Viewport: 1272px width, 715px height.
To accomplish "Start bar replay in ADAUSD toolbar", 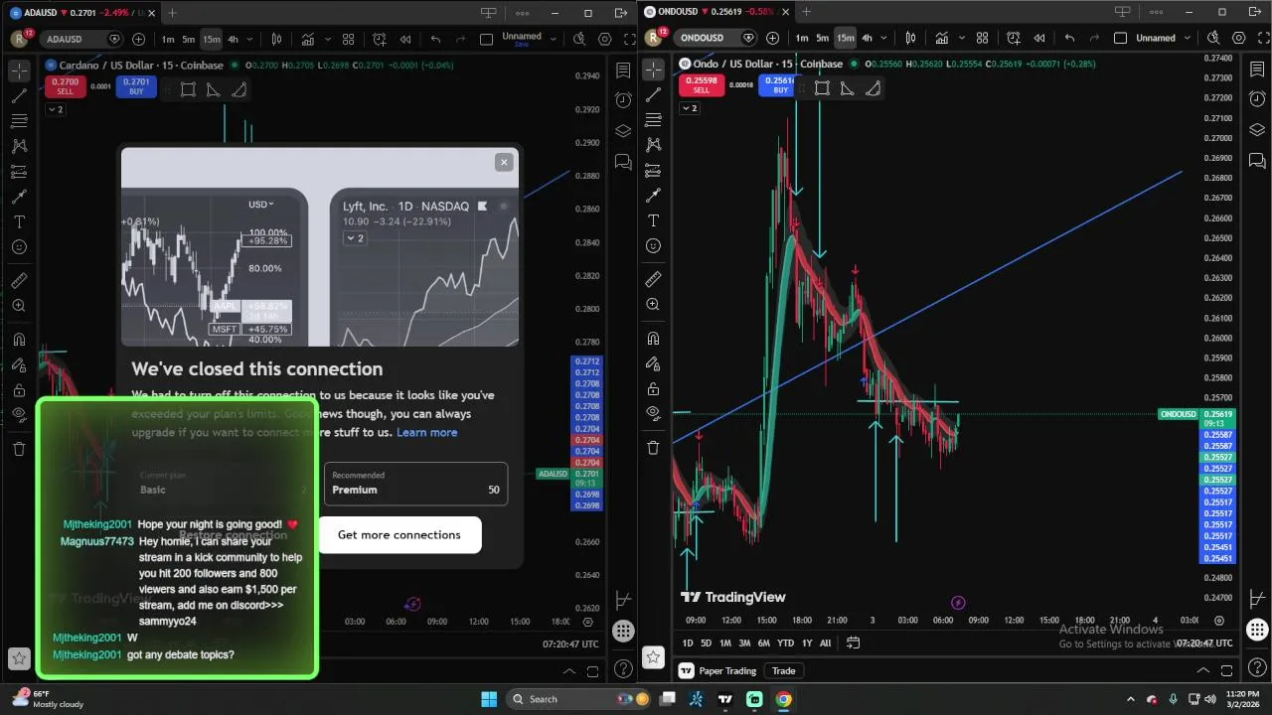I will coord(404,39).
